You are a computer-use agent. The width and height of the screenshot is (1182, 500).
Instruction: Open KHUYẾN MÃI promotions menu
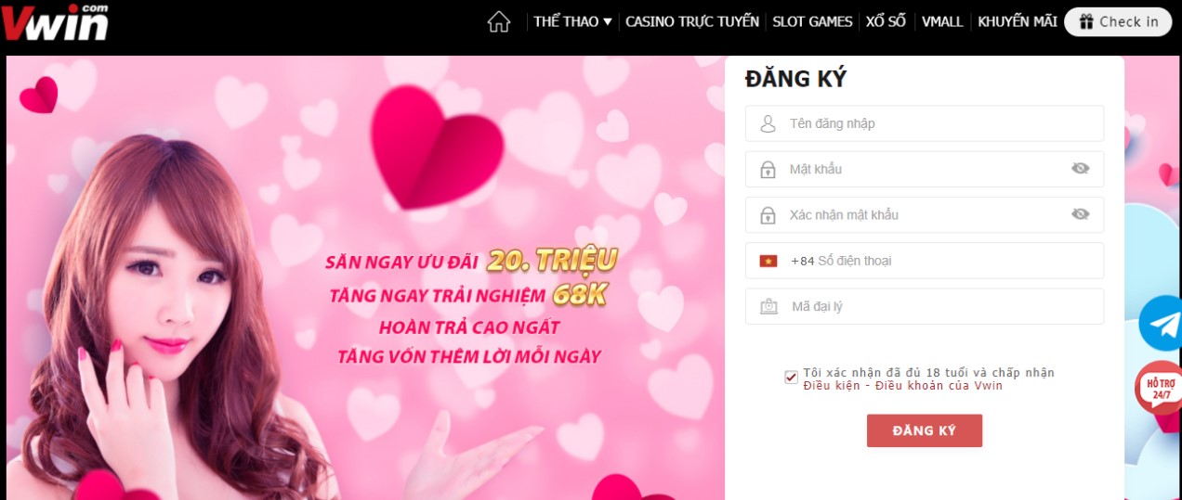coord(1018,22)
